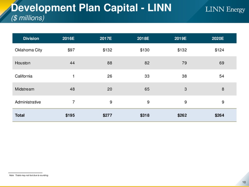
Task: Select the title "Development Plan Capital - LINN"
Action: pos(91,7)
